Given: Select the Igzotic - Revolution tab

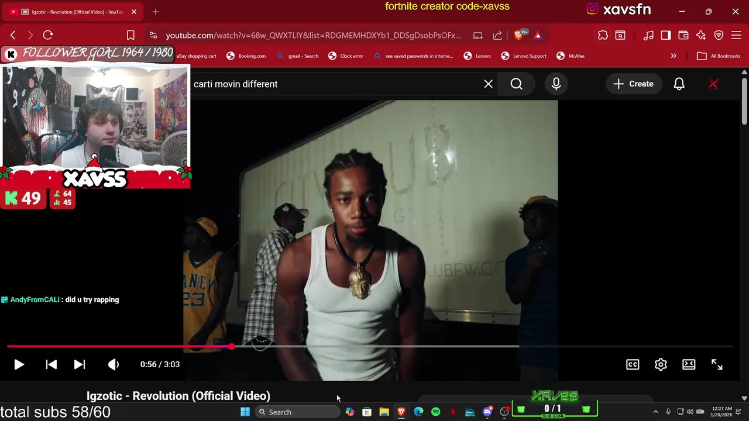Looking at the screenshot, I should [73, 12].
